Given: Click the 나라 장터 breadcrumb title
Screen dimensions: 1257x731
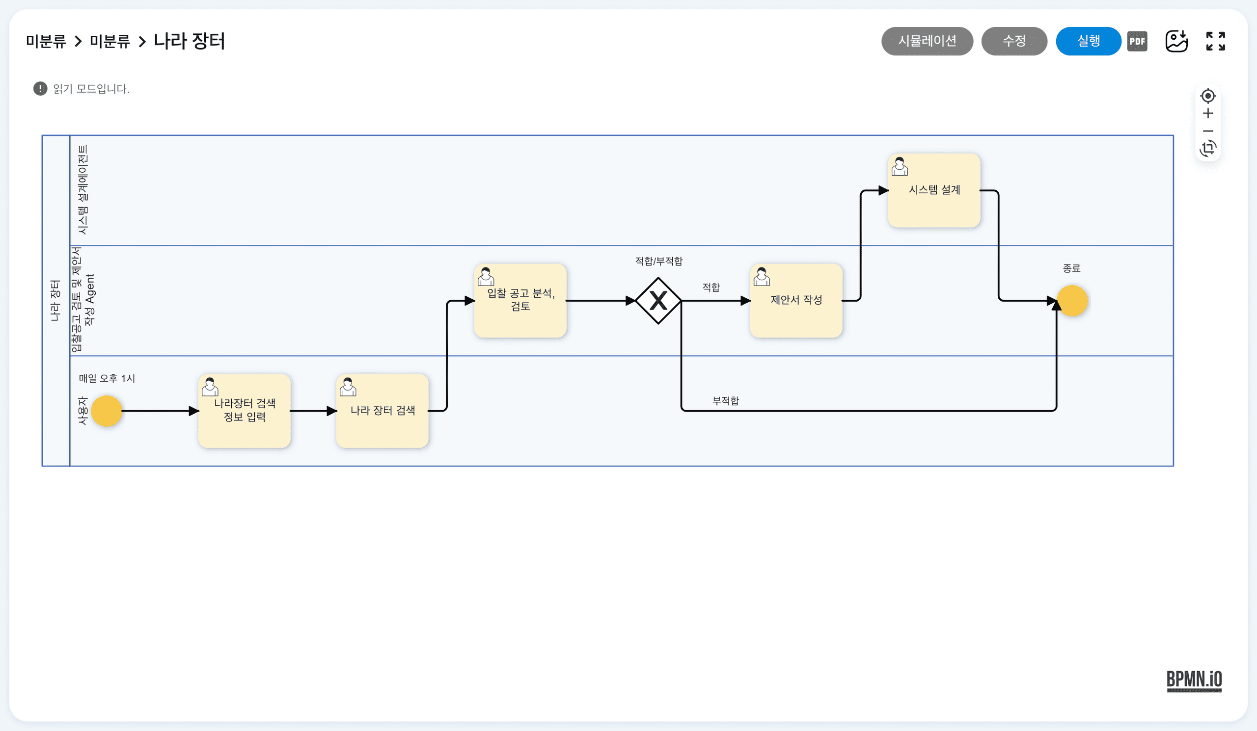Looking at the screenshot, I should (190, 41).
